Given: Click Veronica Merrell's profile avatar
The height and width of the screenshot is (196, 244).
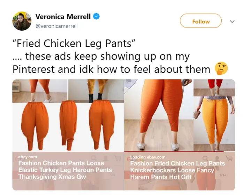Looking at the screenshot, I should (22, 21).
